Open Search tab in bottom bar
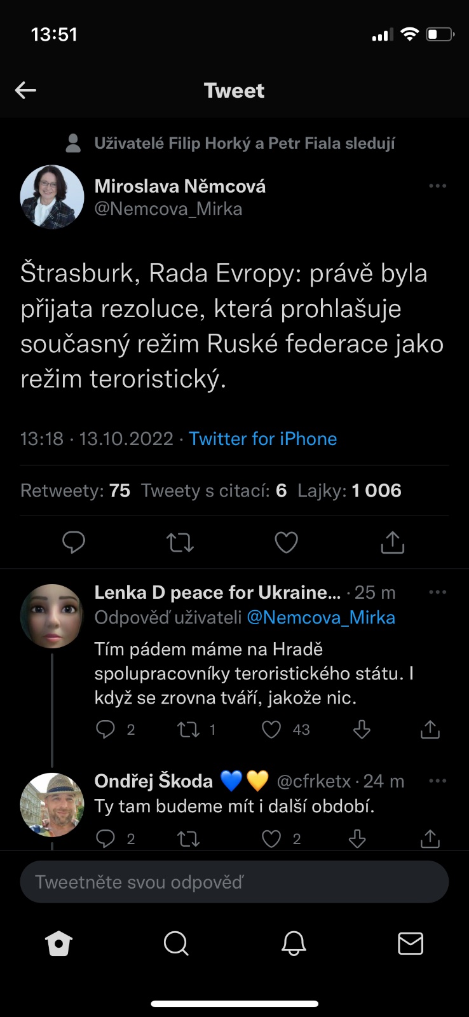This screenshot has width=469, height=1017. pos(176,944)
